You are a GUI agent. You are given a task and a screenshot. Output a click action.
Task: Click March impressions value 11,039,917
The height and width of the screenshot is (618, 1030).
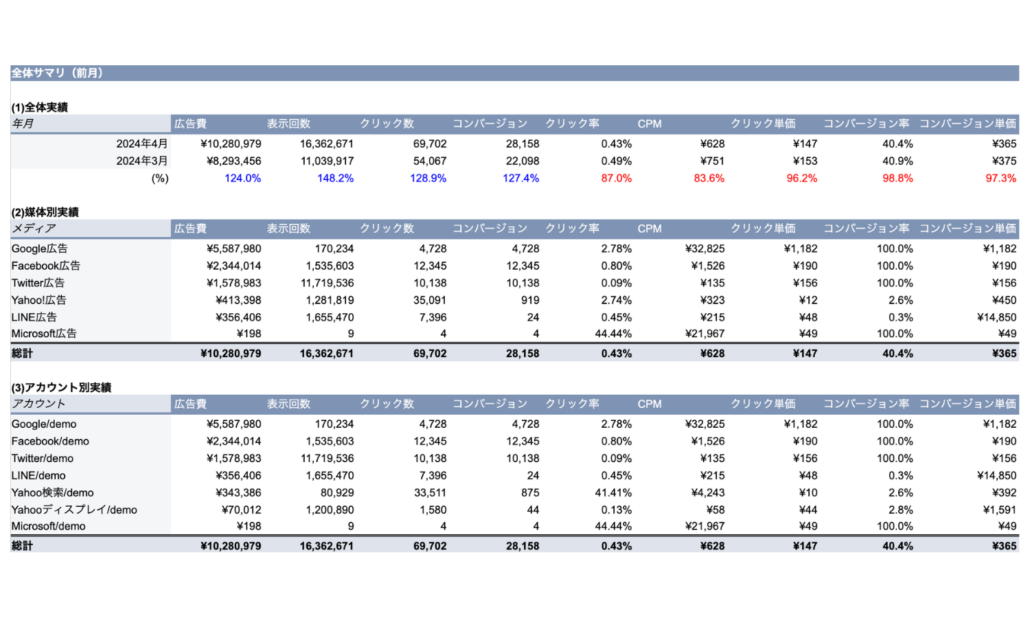(x=327, y=161)
